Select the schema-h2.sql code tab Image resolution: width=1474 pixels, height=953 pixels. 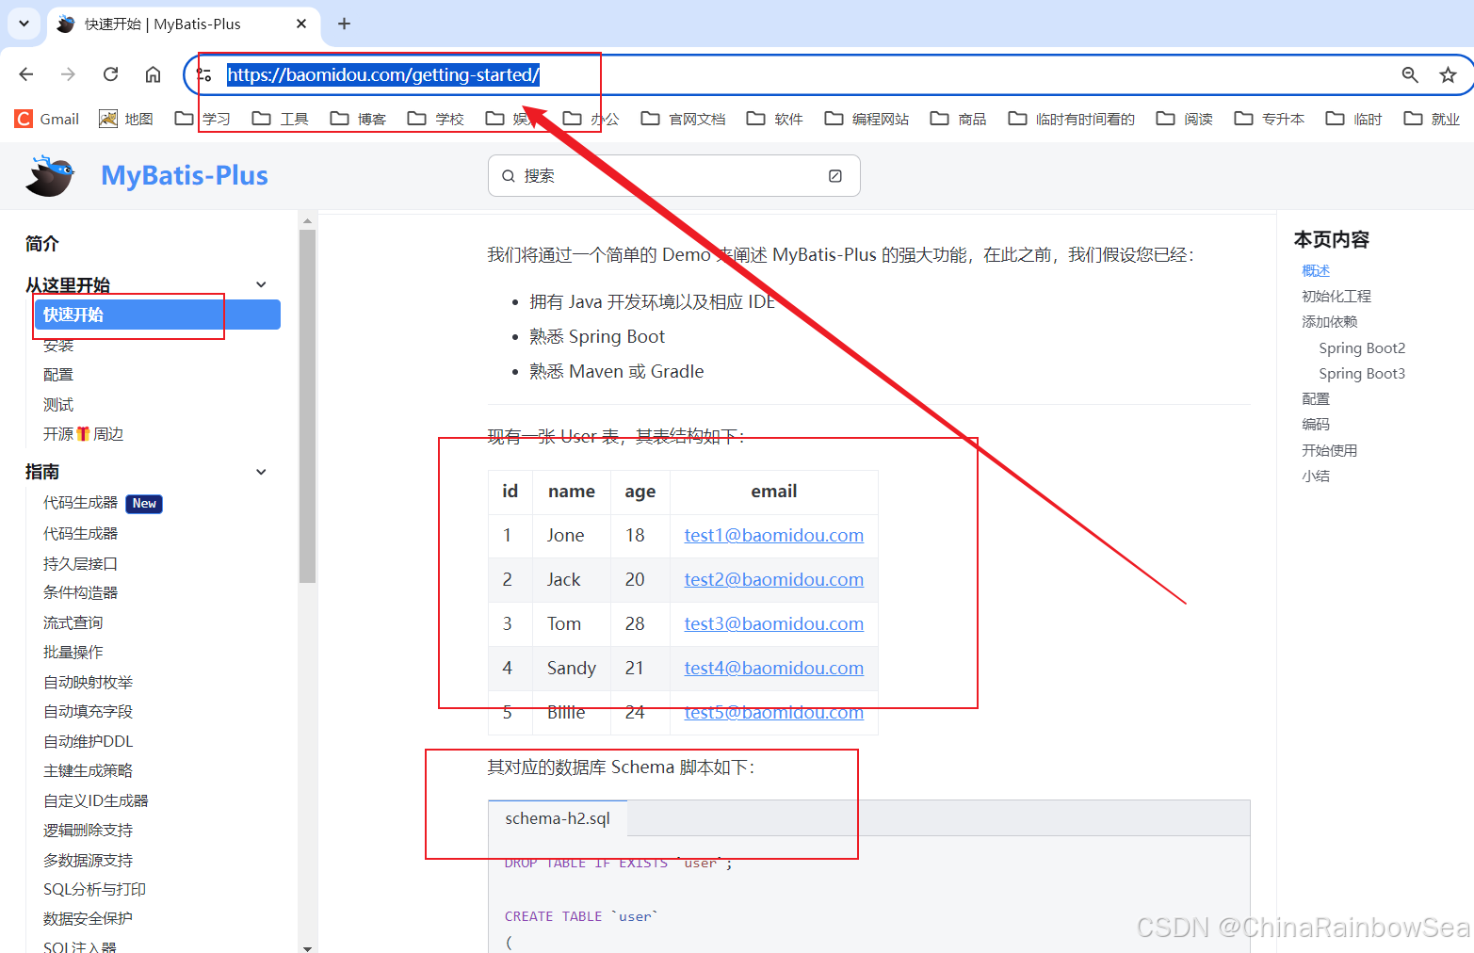[x=558, y=818]
